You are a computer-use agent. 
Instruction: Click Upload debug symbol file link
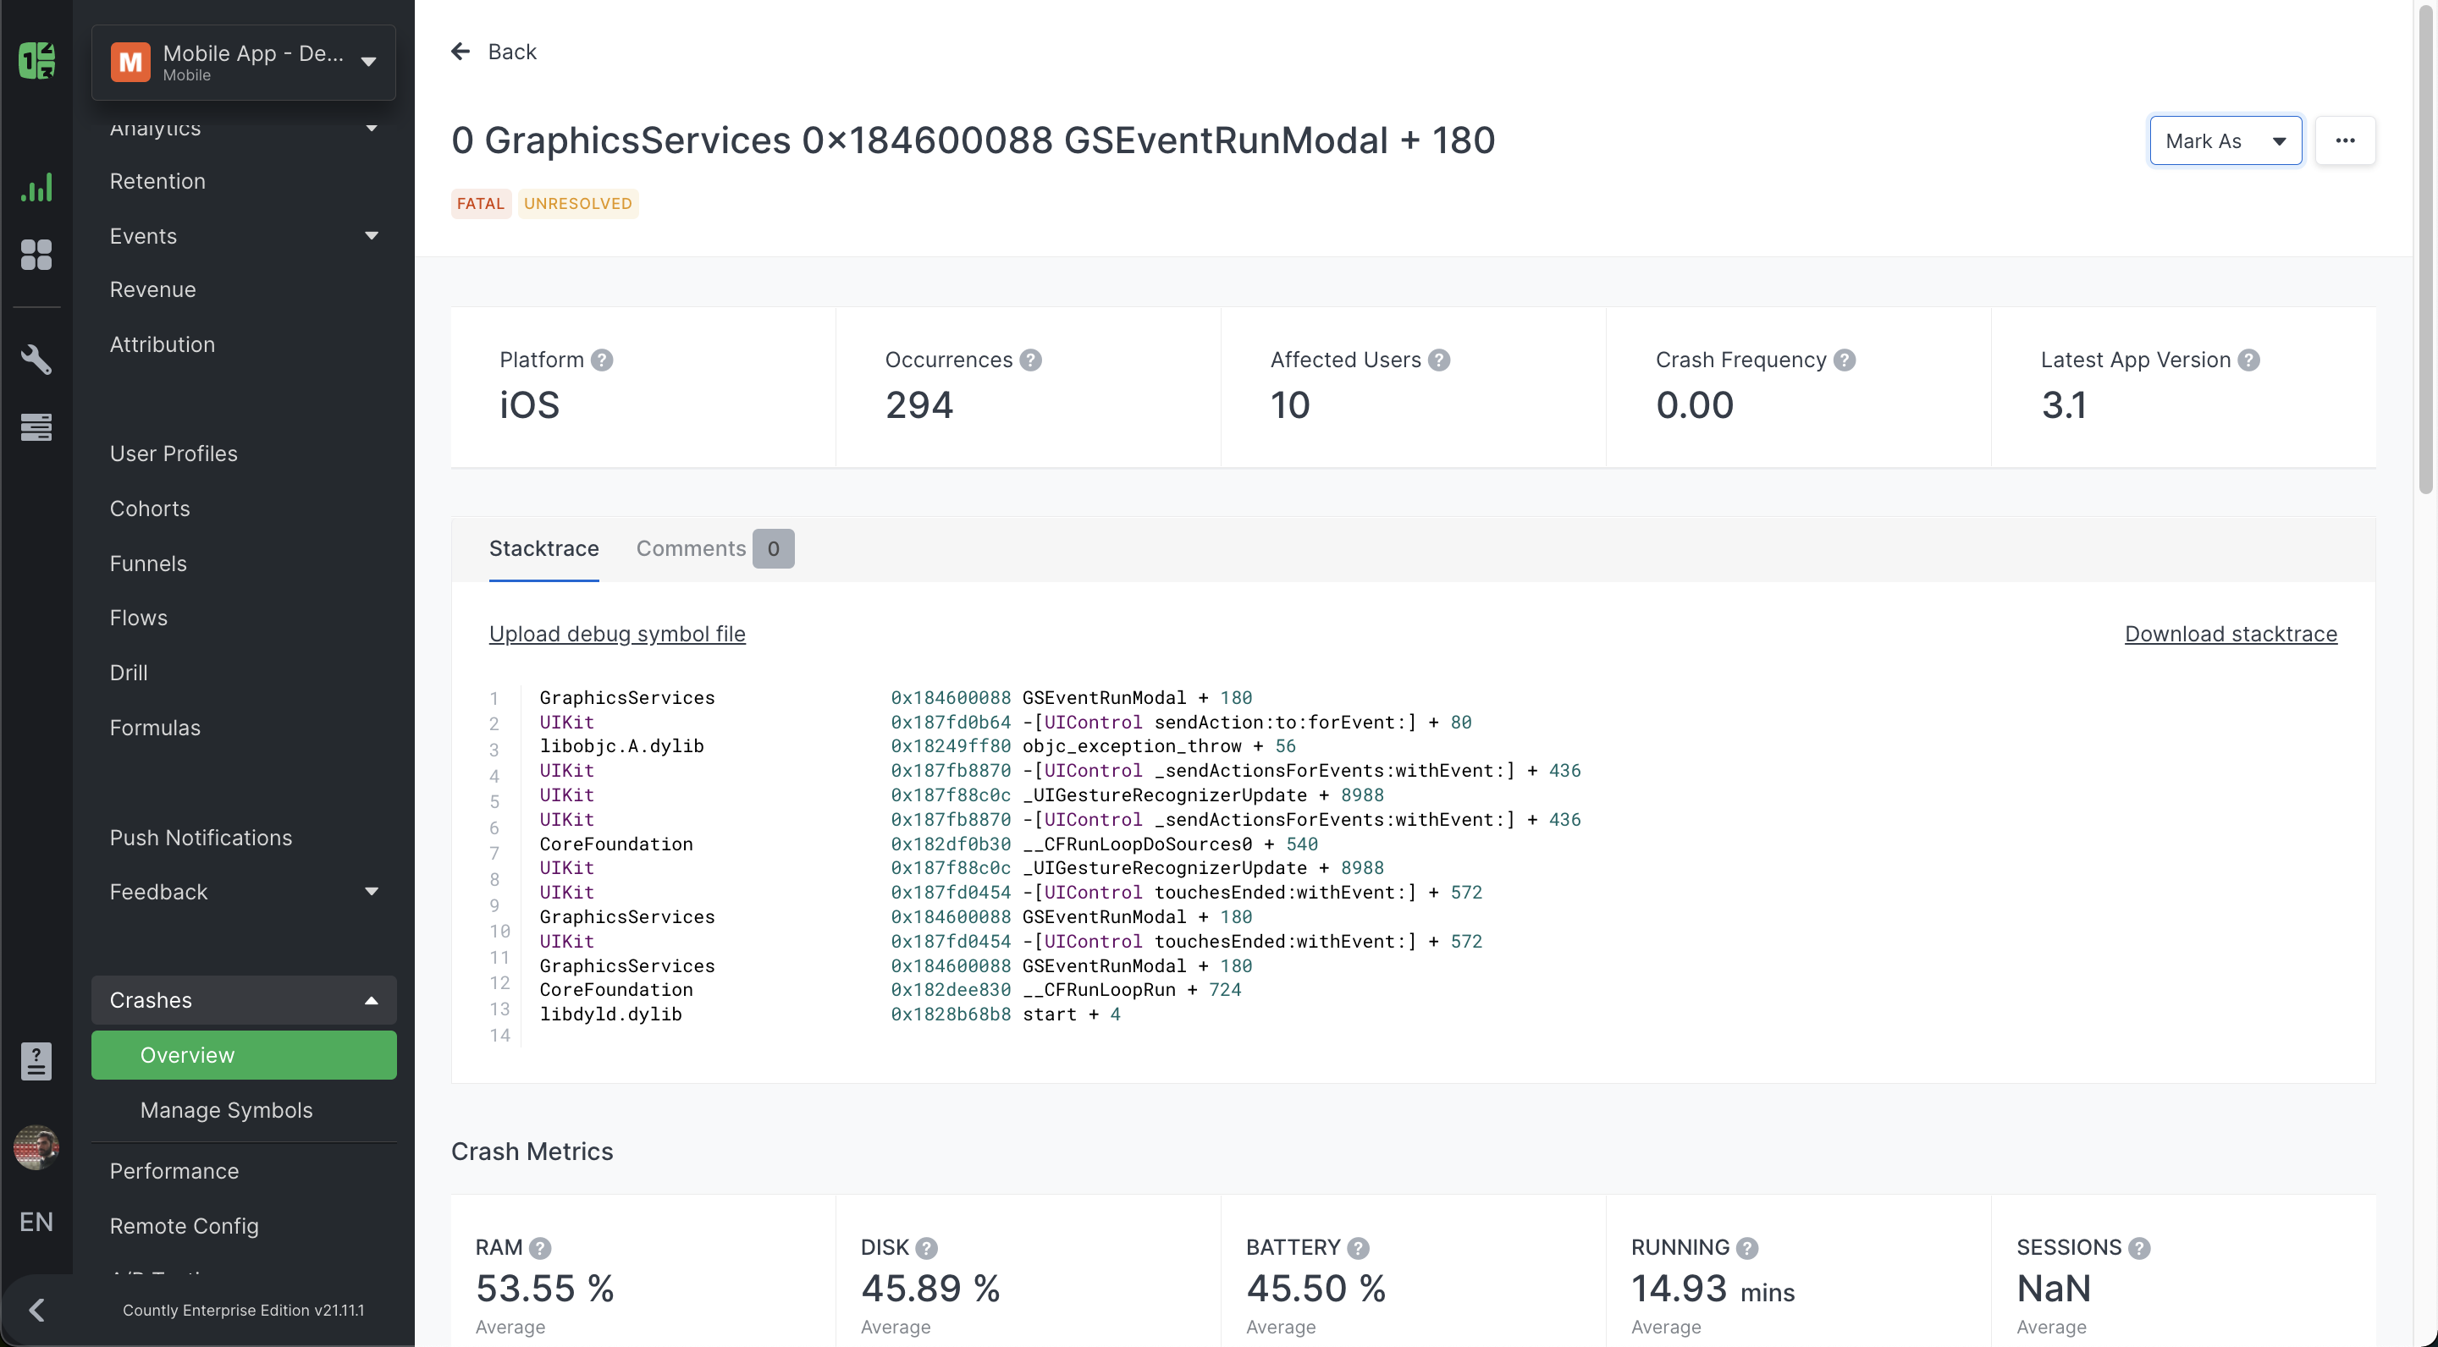617,634
